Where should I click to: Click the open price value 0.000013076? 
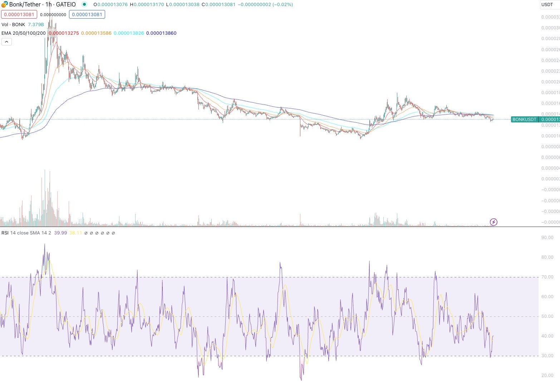[x=112, y=5]
